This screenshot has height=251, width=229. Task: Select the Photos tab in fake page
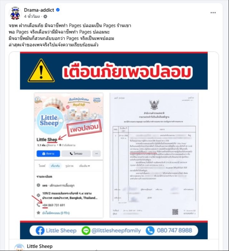69,166
